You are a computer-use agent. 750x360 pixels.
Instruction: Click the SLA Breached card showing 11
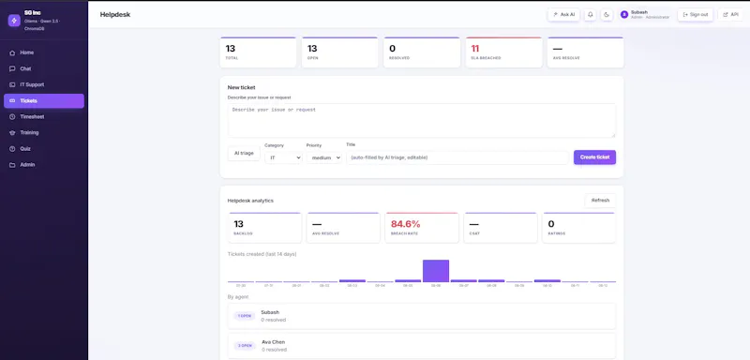(503, 52)
